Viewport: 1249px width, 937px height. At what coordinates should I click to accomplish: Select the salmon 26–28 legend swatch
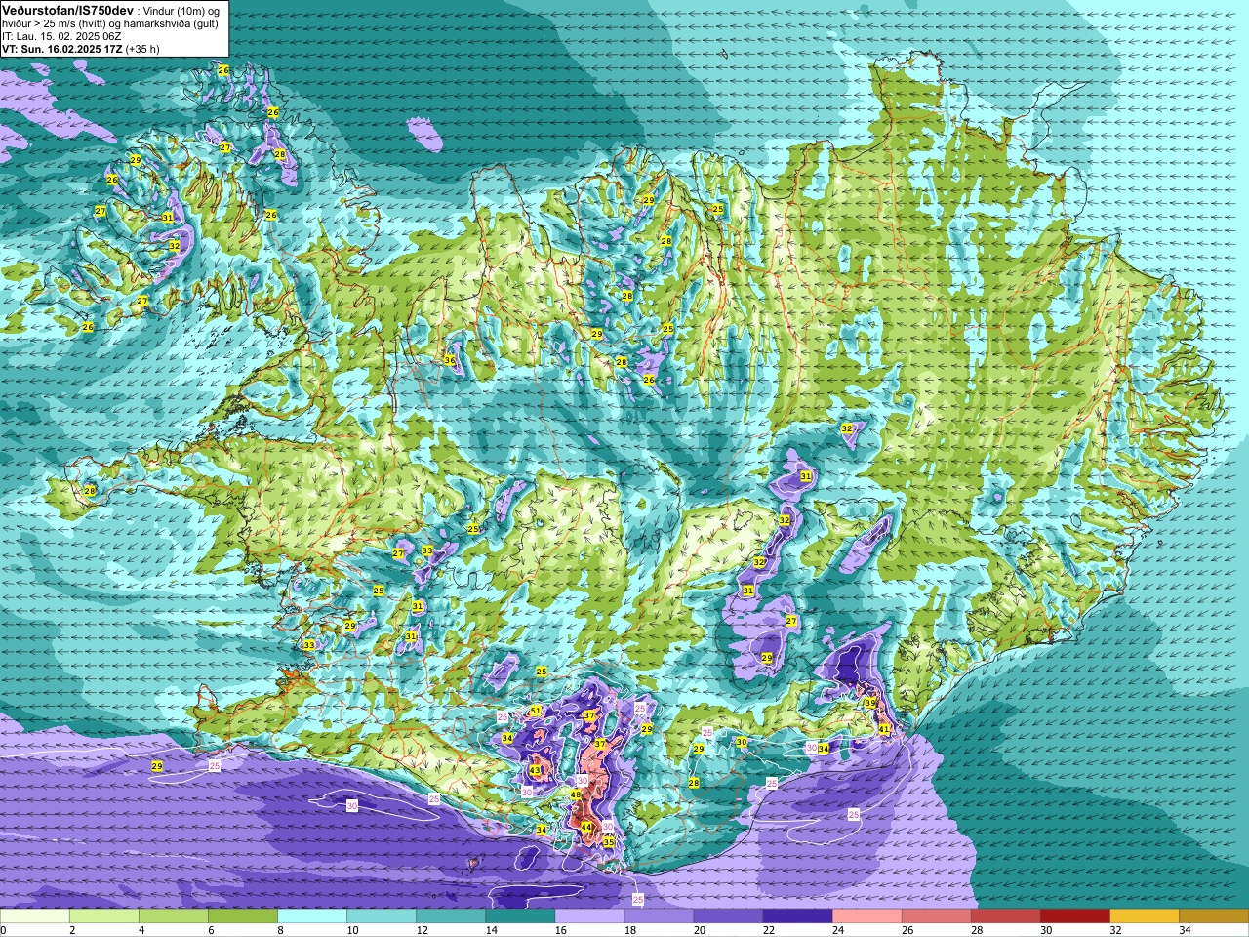[x=936, y=917]
